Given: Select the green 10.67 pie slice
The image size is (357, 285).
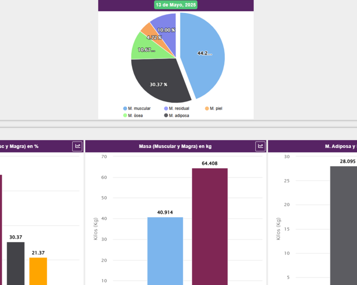Looking at the screenshot, I should (x=143, y=50).
